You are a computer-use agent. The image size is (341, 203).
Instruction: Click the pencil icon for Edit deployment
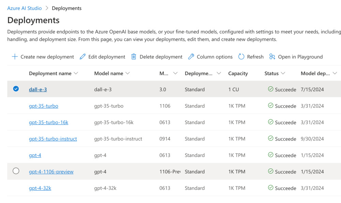(x=83, y=57)
